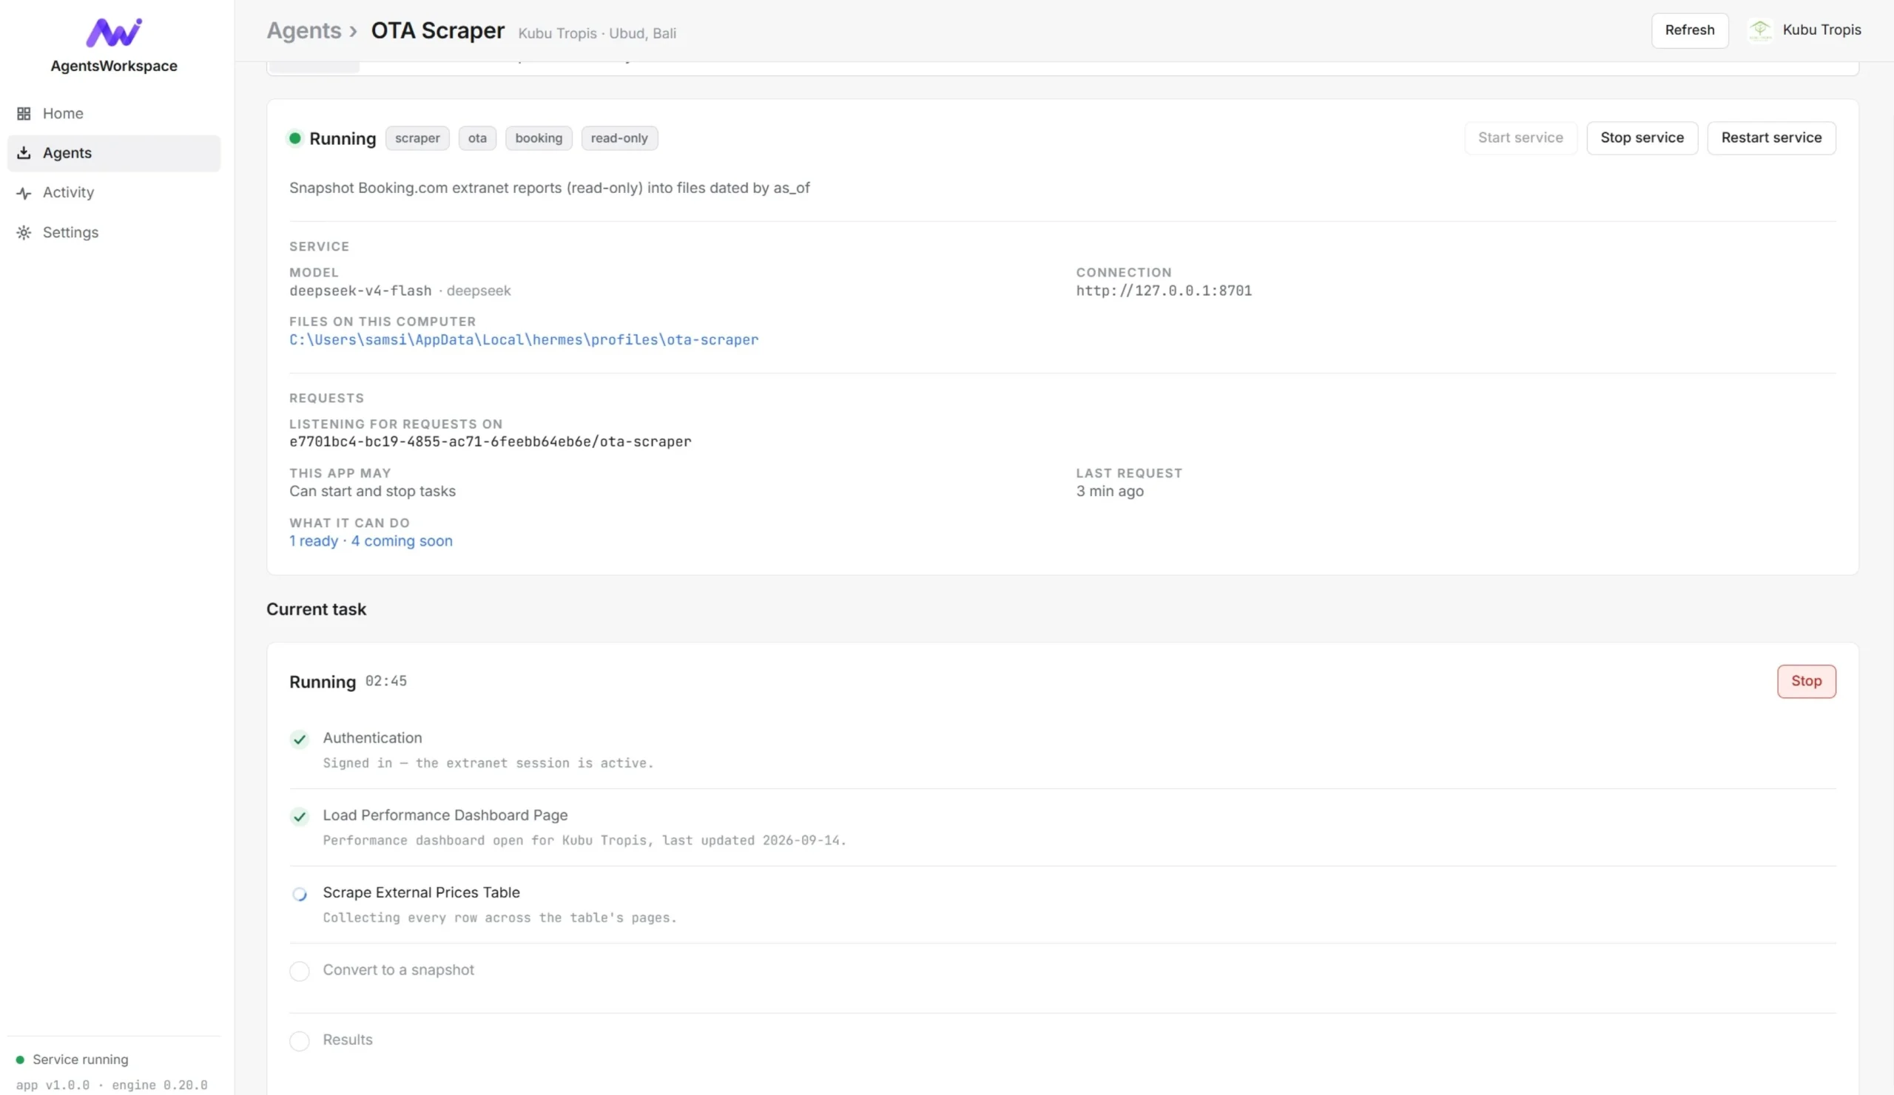Click the Home grid icon in sidebar

pyautogui.click(x=24, y=113)
